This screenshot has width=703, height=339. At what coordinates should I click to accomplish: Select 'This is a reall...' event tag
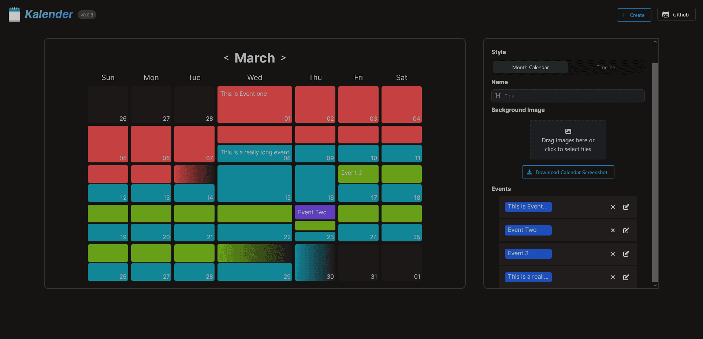(528, 277)
